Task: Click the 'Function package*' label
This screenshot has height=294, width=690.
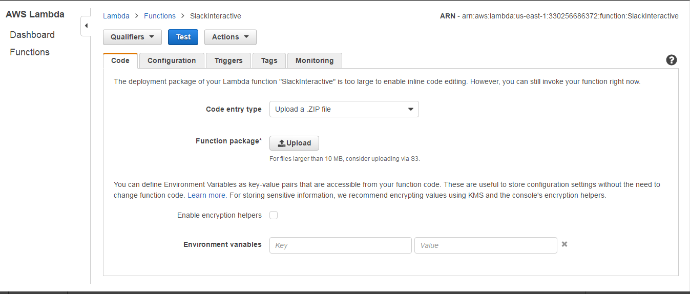Action: [x=228, y=141]
